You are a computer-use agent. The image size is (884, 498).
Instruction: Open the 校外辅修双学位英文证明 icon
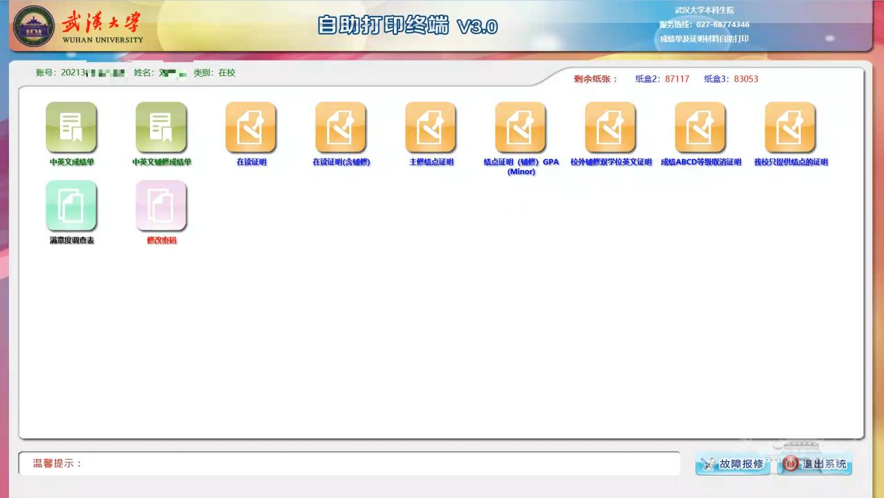coord(611,127)
